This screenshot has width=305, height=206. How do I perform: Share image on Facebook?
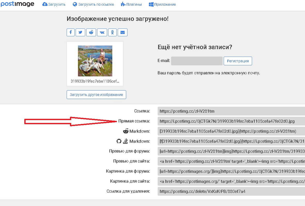[71, 32]
